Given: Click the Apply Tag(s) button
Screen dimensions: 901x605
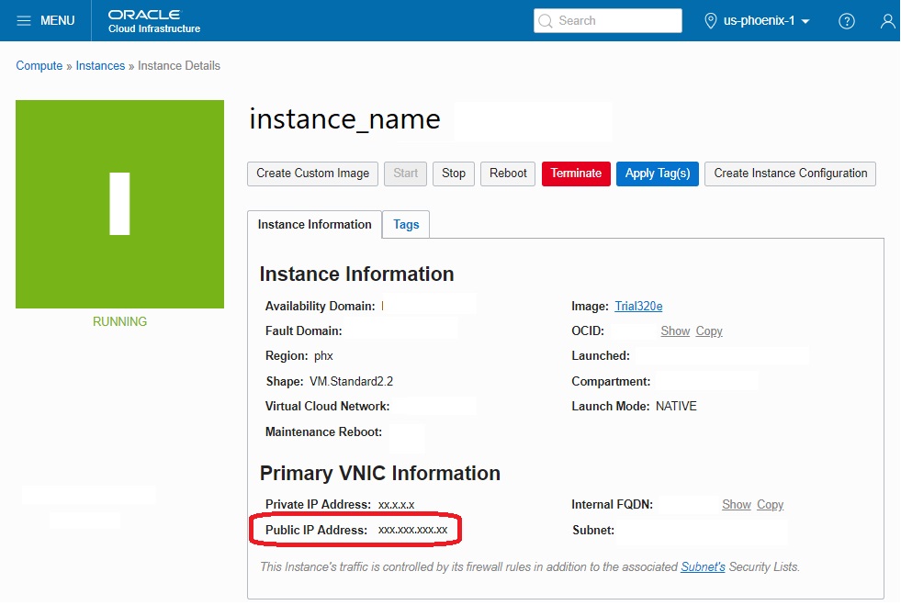Looking at the screenshot, I should (x=657, y=174).
